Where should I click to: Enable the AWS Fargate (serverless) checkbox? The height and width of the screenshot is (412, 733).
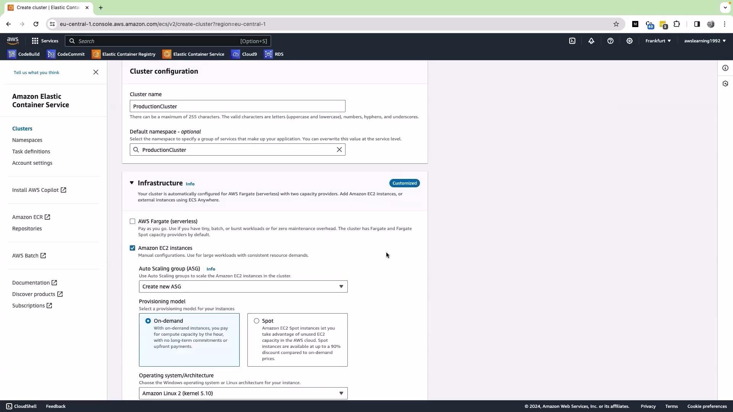click(132, 221)
